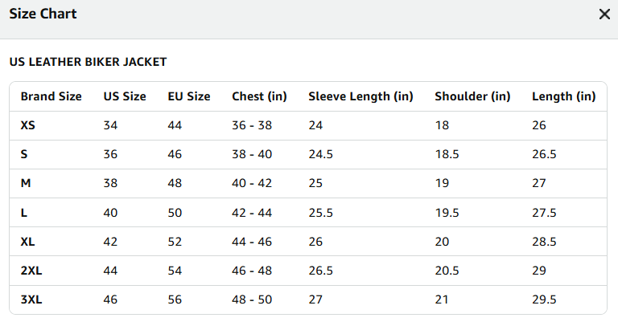Click the 28.5 length value
618x326 pixels.
coord(544,242)
